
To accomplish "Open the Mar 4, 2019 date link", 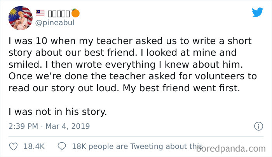I will pyautogui.click(x=68, y=126).
